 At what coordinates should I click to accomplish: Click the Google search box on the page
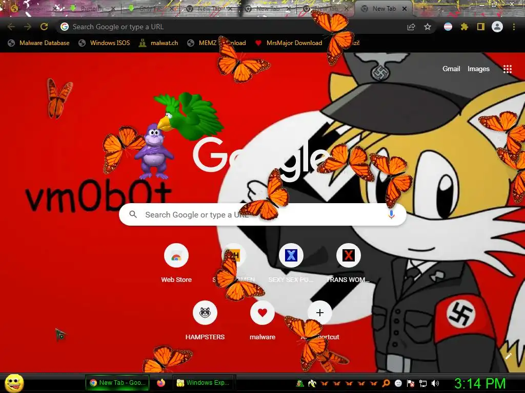coord(262,214)
